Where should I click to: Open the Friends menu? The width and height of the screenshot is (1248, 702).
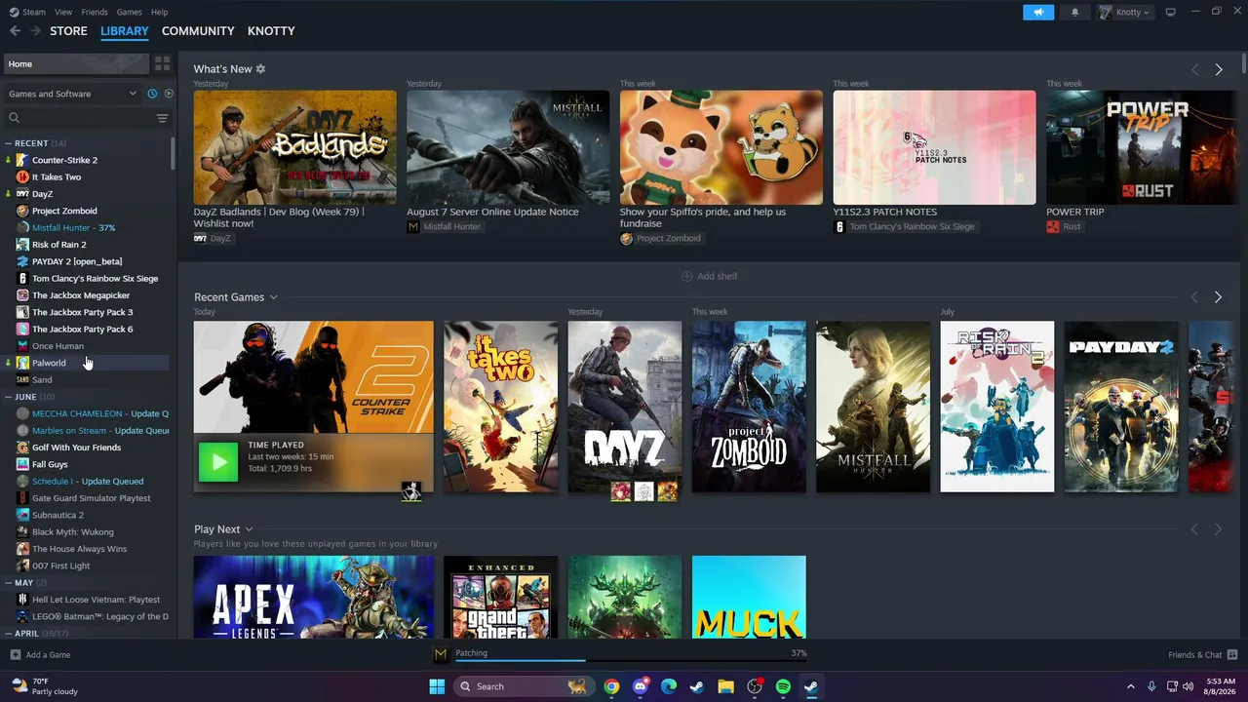(95, 12)
